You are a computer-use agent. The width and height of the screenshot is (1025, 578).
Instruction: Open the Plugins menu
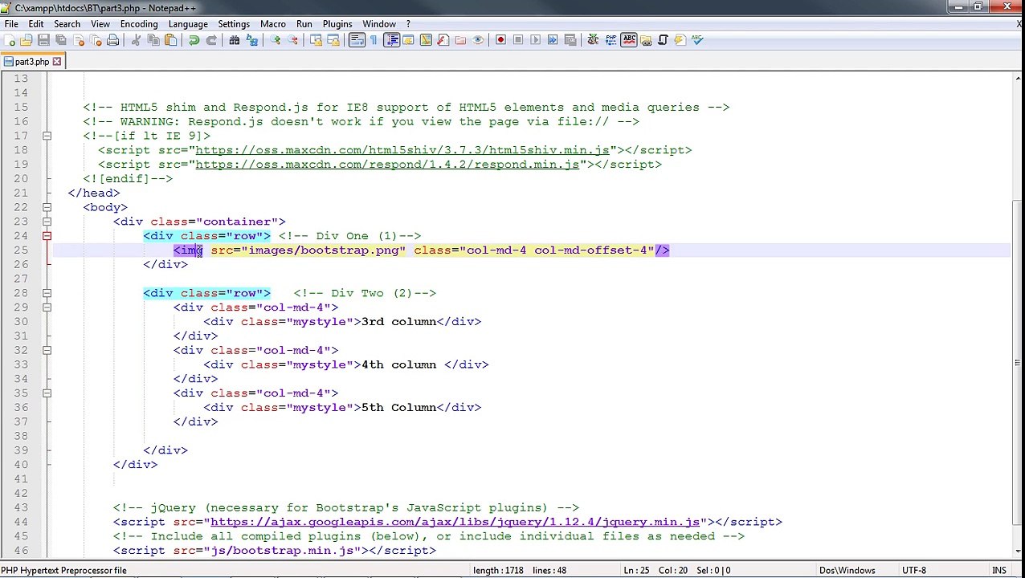[337, 24]
